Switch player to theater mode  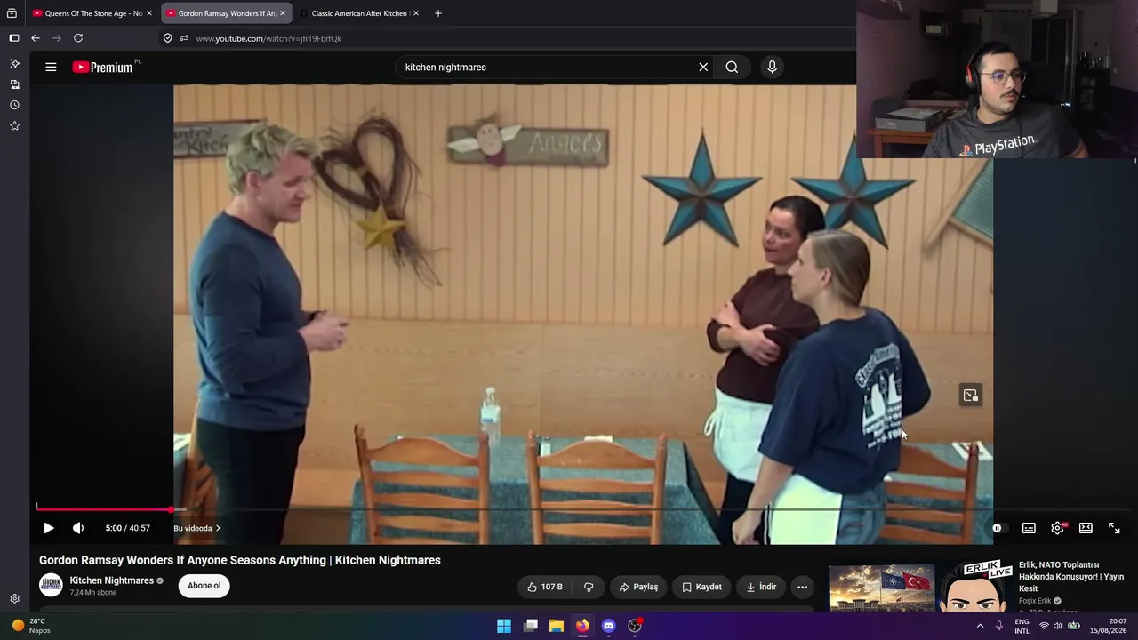1086,528
